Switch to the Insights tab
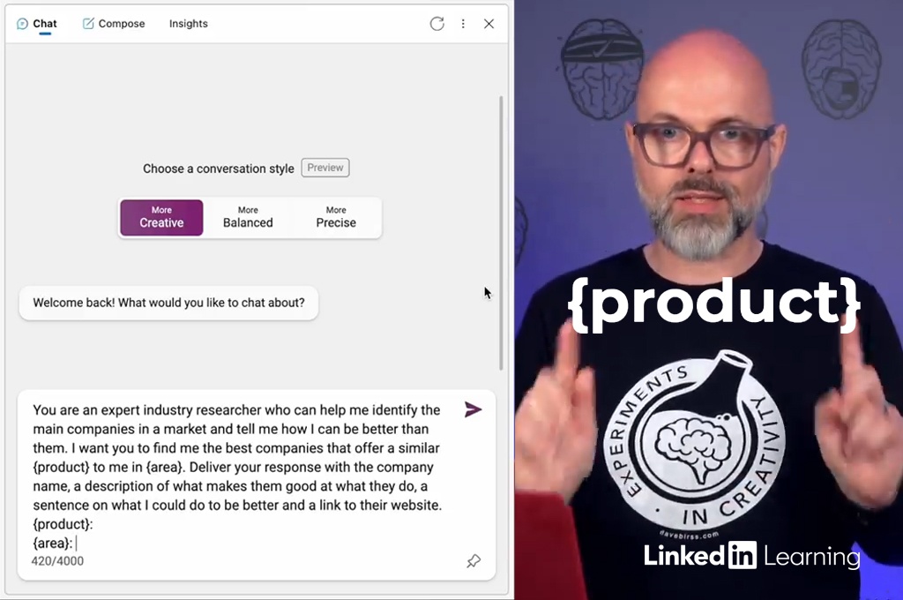This screenshot has height=600, width=903. click(x=189, y=24)
